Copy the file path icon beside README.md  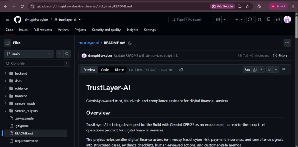pos(131,43)
